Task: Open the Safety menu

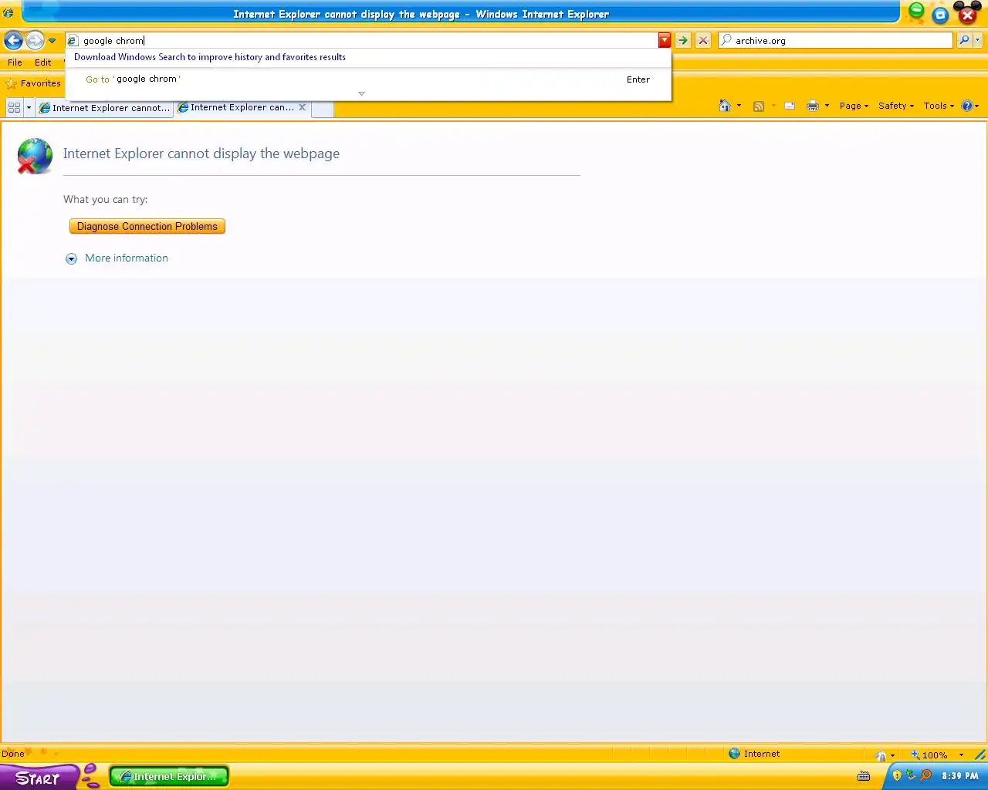Action: (x=896, y=106)
